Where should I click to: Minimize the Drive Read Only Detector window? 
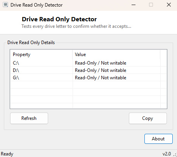[134, 5]
